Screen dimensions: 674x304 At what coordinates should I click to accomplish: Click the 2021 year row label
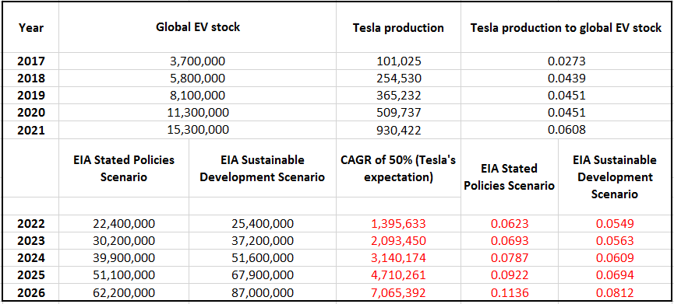pyautogui.click(x=30, y=130)
